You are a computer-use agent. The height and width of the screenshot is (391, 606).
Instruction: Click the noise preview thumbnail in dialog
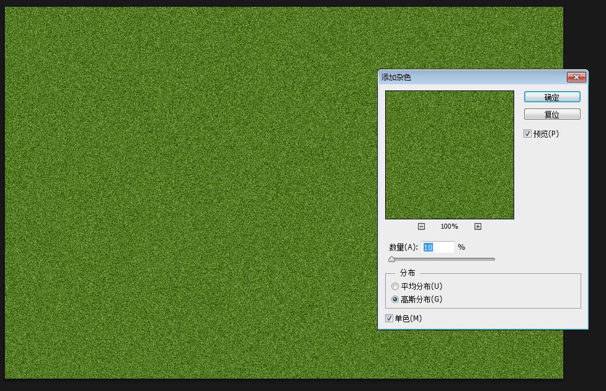tap(449, 155)
